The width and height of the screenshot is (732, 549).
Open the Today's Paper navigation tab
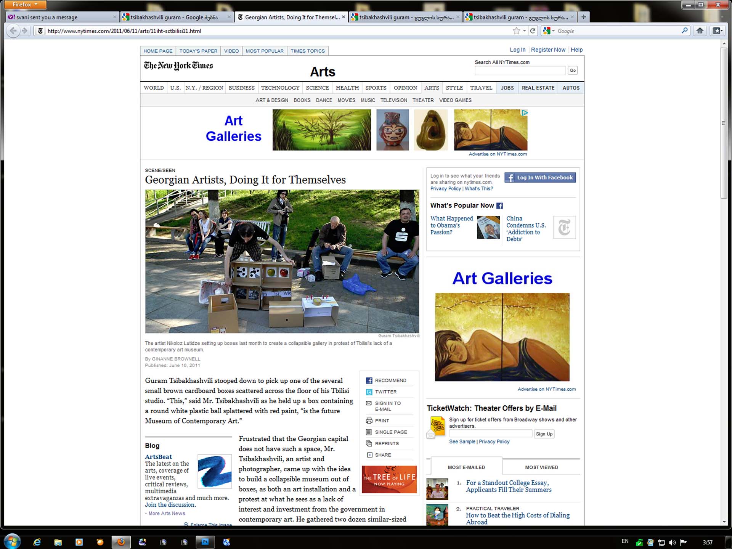point(198,51)
